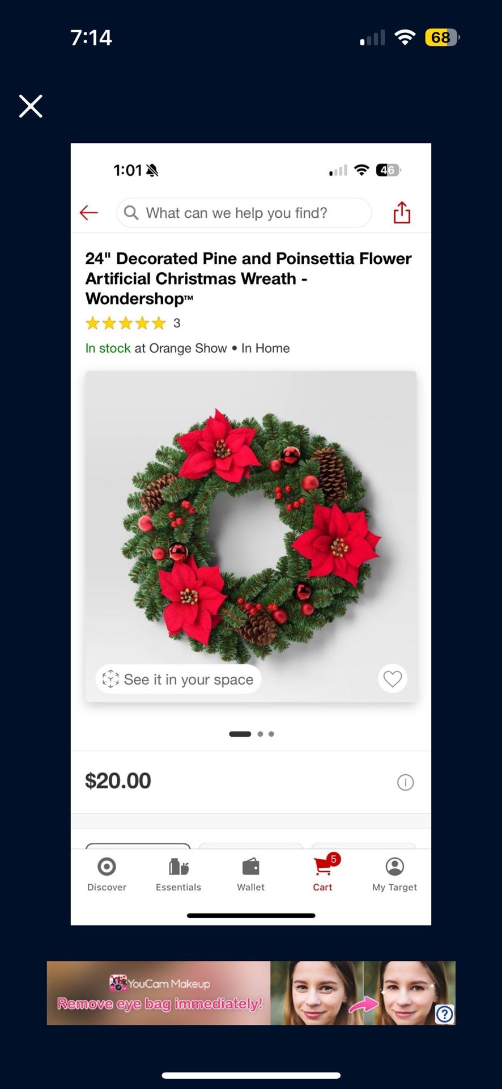
Task: Tap the 'In stock at Orange Show' text
Action: (x=156, y=348)
